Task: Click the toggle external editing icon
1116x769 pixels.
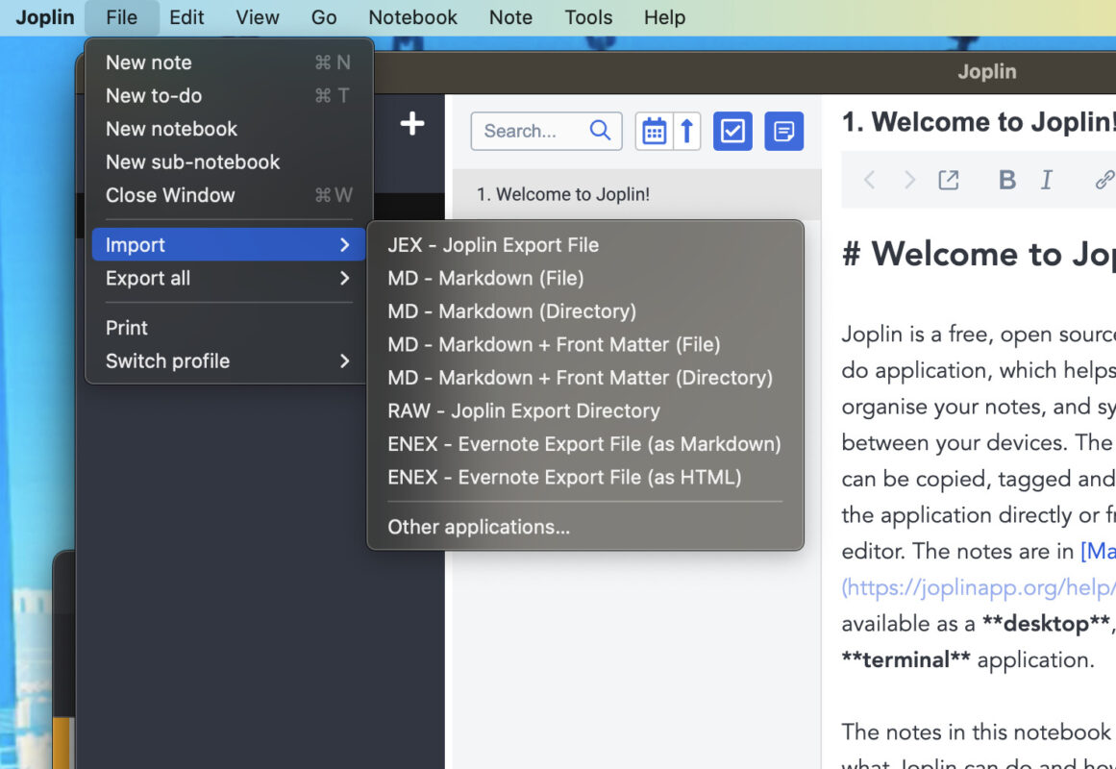Action: tap(948, 180)
